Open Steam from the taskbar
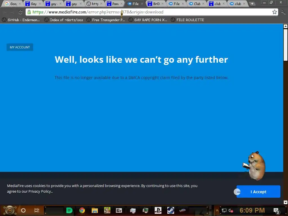The height and width of the screenshot is (216, 288). (171, 210)
